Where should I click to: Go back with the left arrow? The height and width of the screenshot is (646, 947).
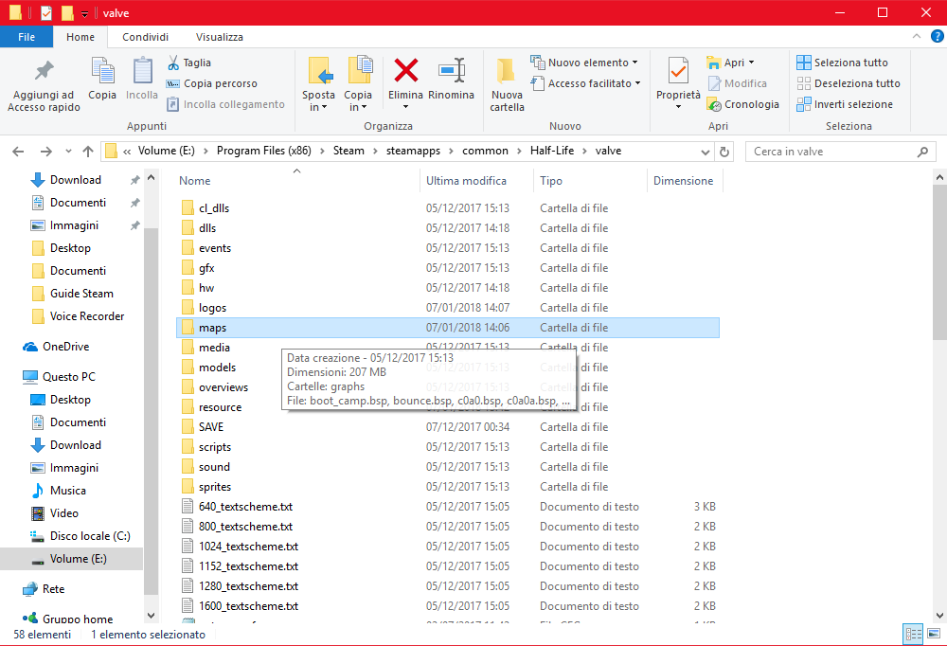pyautogui.click(x=18, y=151)
